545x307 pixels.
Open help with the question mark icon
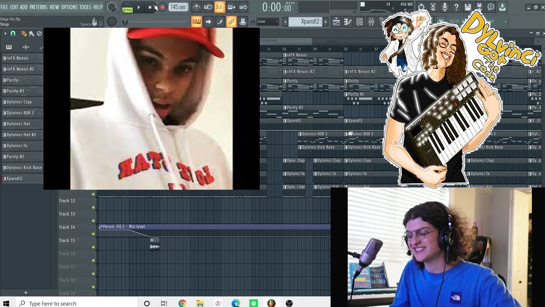456,7
